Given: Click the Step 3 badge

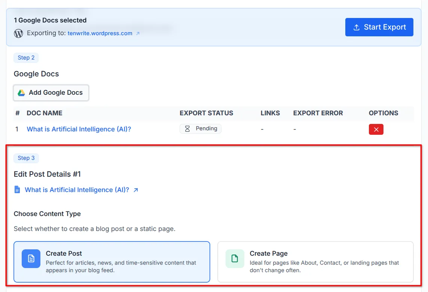Looking at the screenshot, I should pyautogui.click(x=26, y=158).
